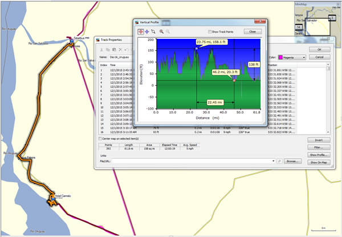Close the Vertical Profile with Close button
Viewport: 342px width, 237px height.
click(253, 31)
